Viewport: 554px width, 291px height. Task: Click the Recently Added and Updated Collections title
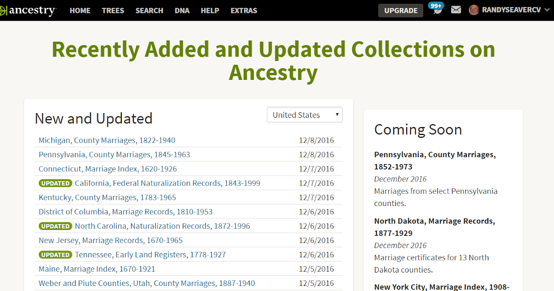[273, 61]
